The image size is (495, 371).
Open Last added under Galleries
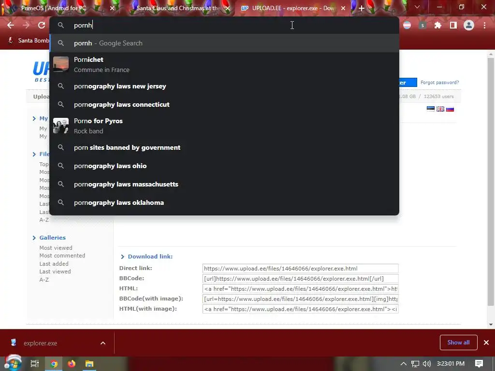[54, 264]
